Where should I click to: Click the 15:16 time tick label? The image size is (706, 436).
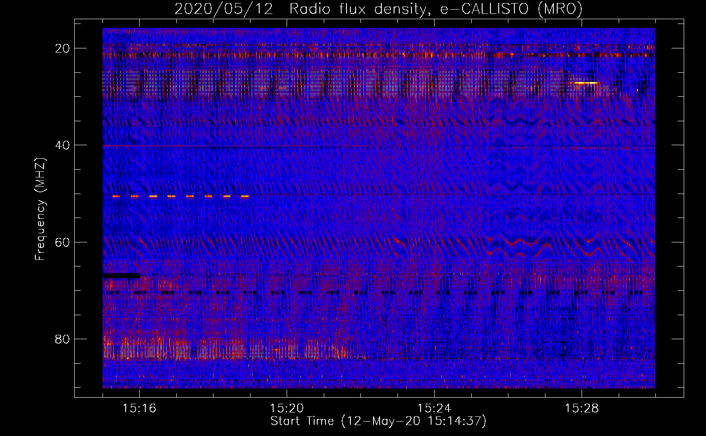point(139,409)
